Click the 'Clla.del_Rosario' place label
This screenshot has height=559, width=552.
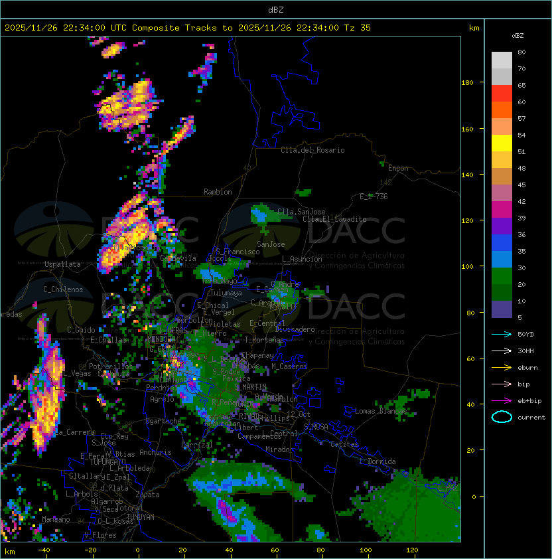coord(312,150)
